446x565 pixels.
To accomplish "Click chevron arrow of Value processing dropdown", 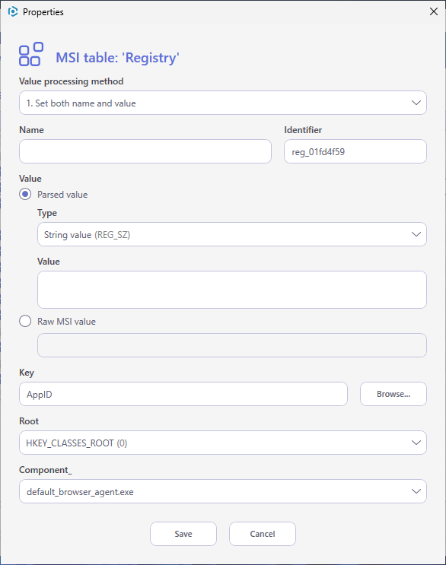I will click(416, 103).
